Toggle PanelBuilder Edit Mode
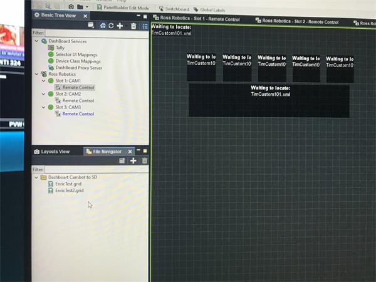This screenshot has width=376, height=282. (x=123, y=8)
